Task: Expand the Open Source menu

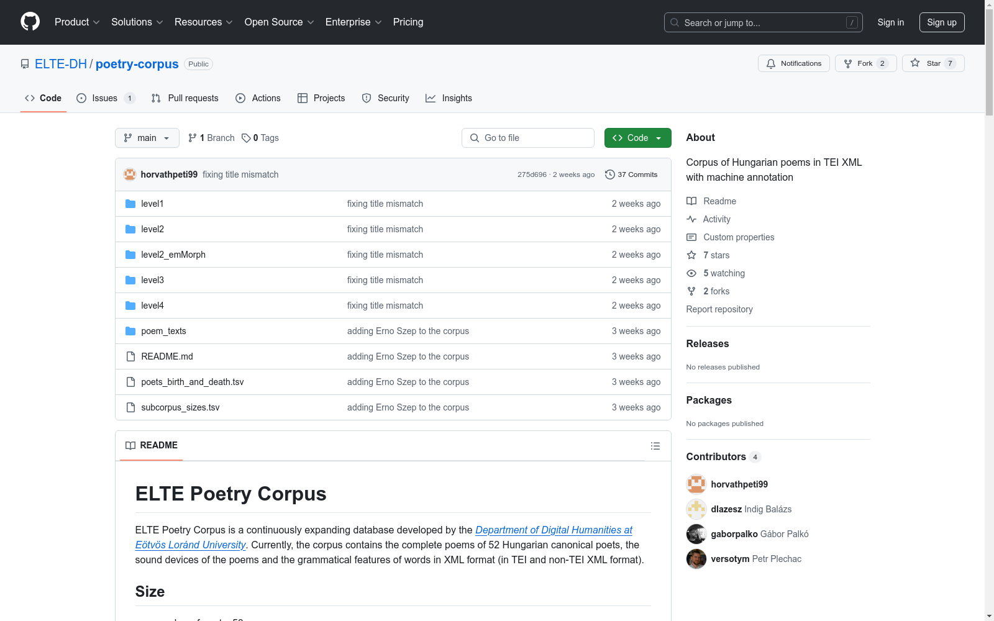Action: 280,22
